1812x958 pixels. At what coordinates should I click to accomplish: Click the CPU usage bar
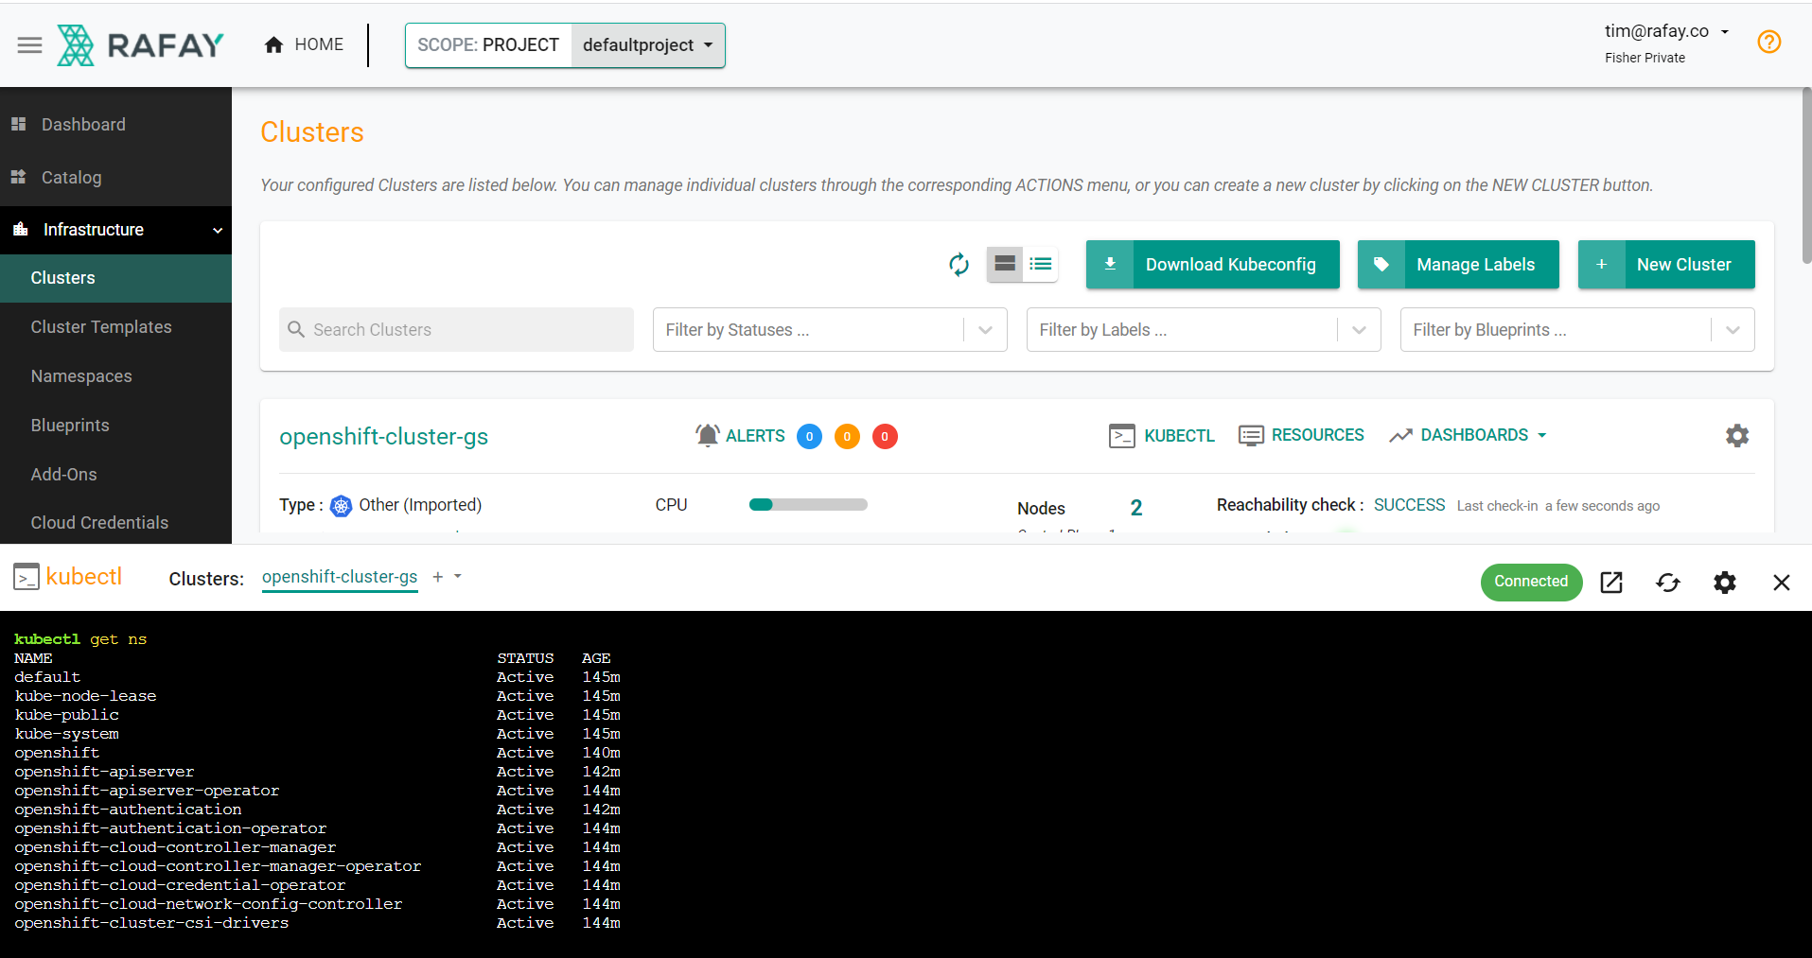[x=808, y=504]
